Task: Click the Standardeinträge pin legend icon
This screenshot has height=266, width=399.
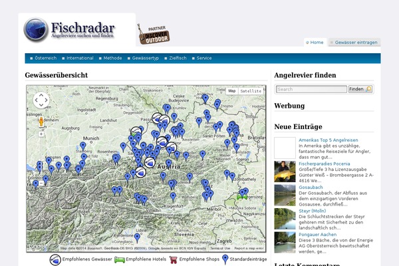Action: coord(225,259)
